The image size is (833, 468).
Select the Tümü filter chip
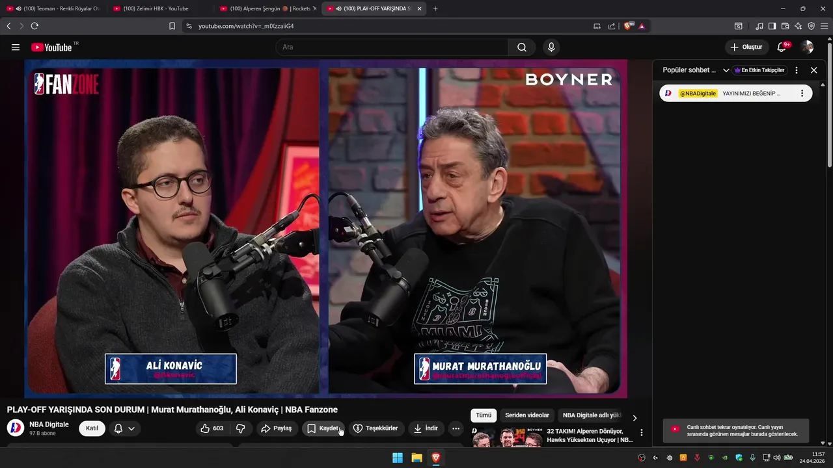(x=484, y=415)
